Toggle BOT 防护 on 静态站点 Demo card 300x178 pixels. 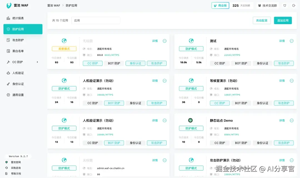point(241,143)
